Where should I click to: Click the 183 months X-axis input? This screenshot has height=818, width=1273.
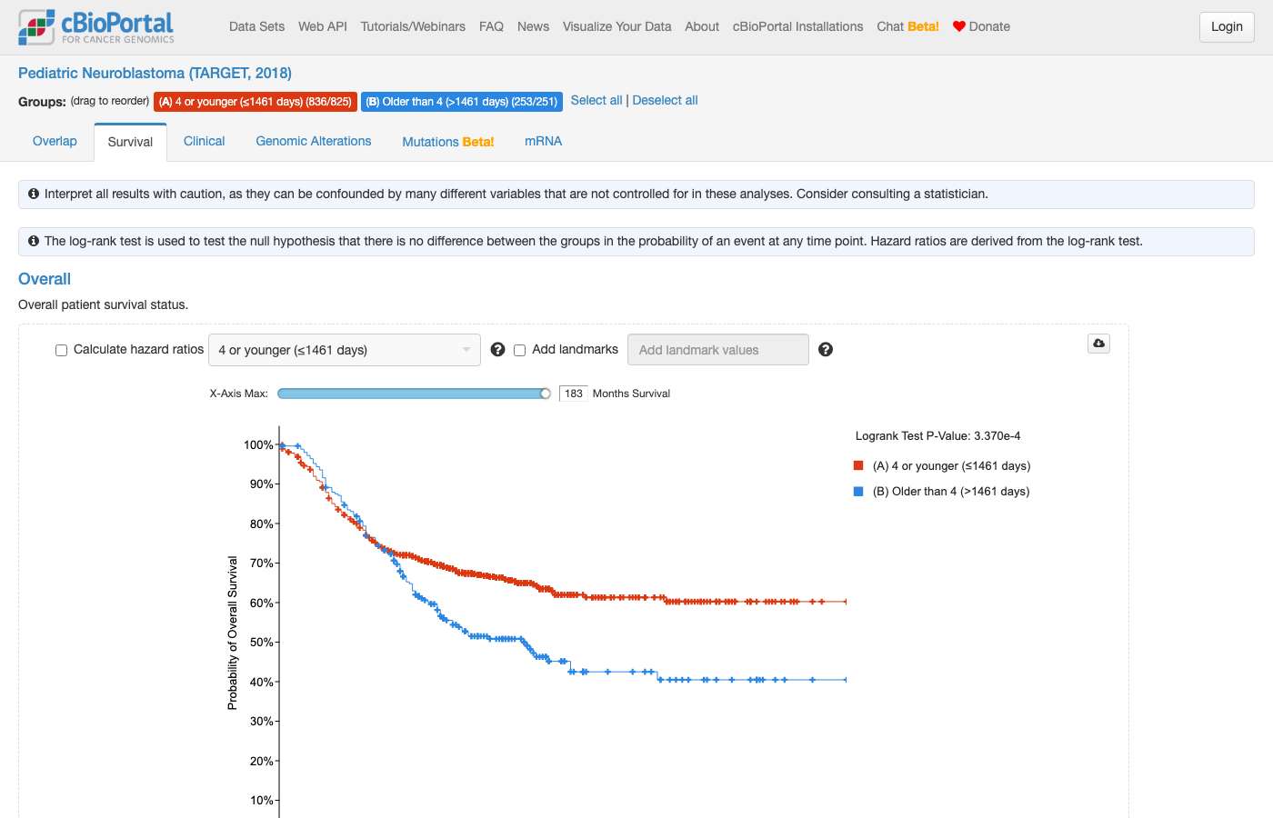(574, 394)
